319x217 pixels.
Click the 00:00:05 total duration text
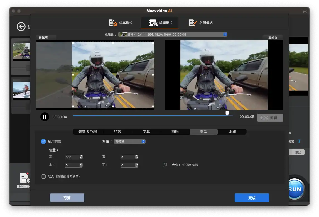tap(247, 117)
